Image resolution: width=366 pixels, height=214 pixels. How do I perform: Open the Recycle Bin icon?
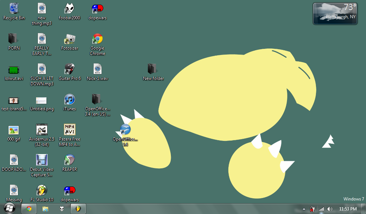tap(14, 9)
